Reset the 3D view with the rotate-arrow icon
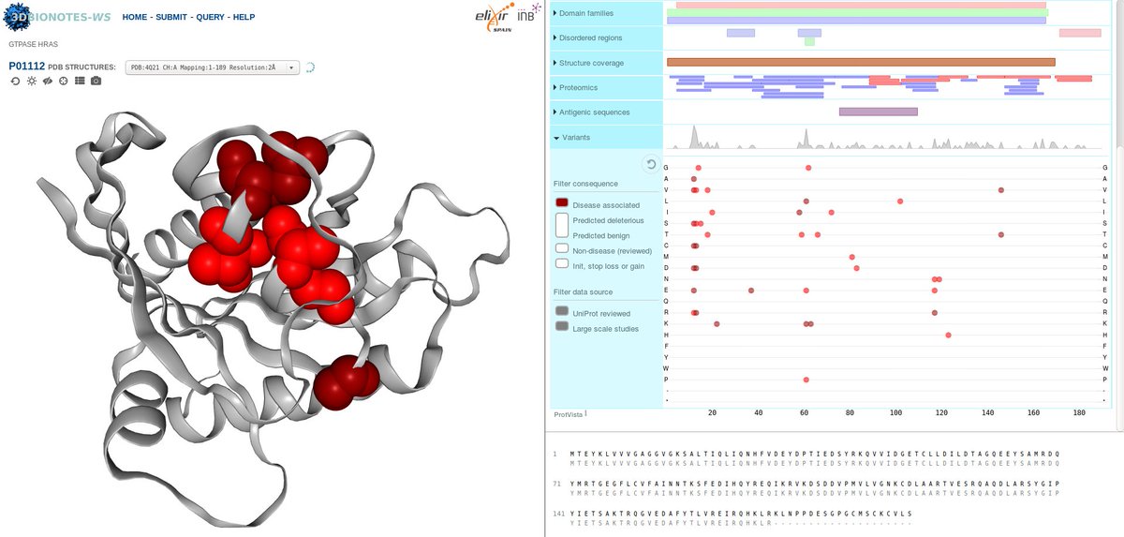Image resolution: width=1124 pixels, height=537 pixels. coord(15,82)
